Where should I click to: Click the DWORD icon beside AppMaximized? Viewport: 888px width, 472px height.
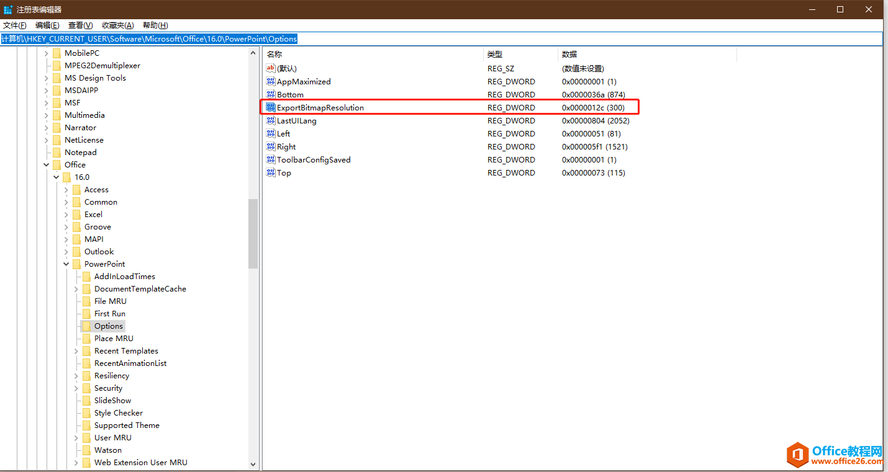click(x=271, y=81)
